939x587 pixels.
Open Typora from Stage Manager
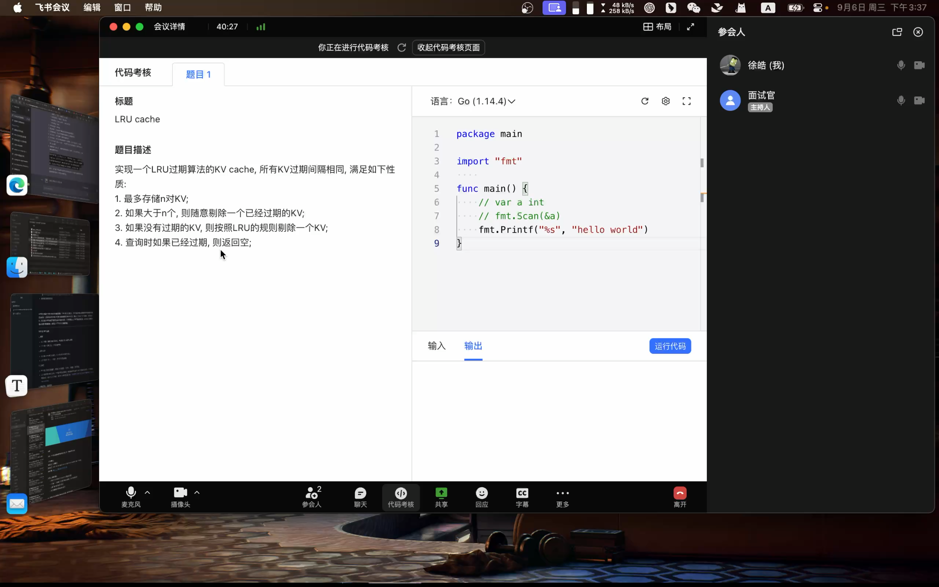pos(17,386)
